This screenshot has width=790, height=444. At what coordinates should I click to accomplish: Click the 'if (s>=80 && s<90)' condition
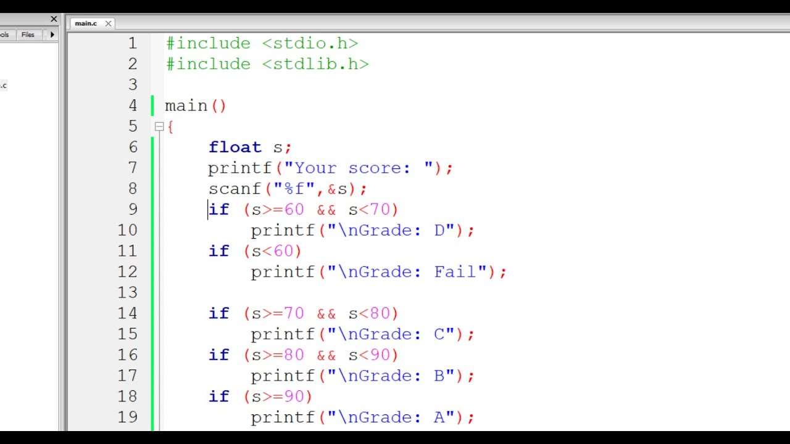point(304,356)
